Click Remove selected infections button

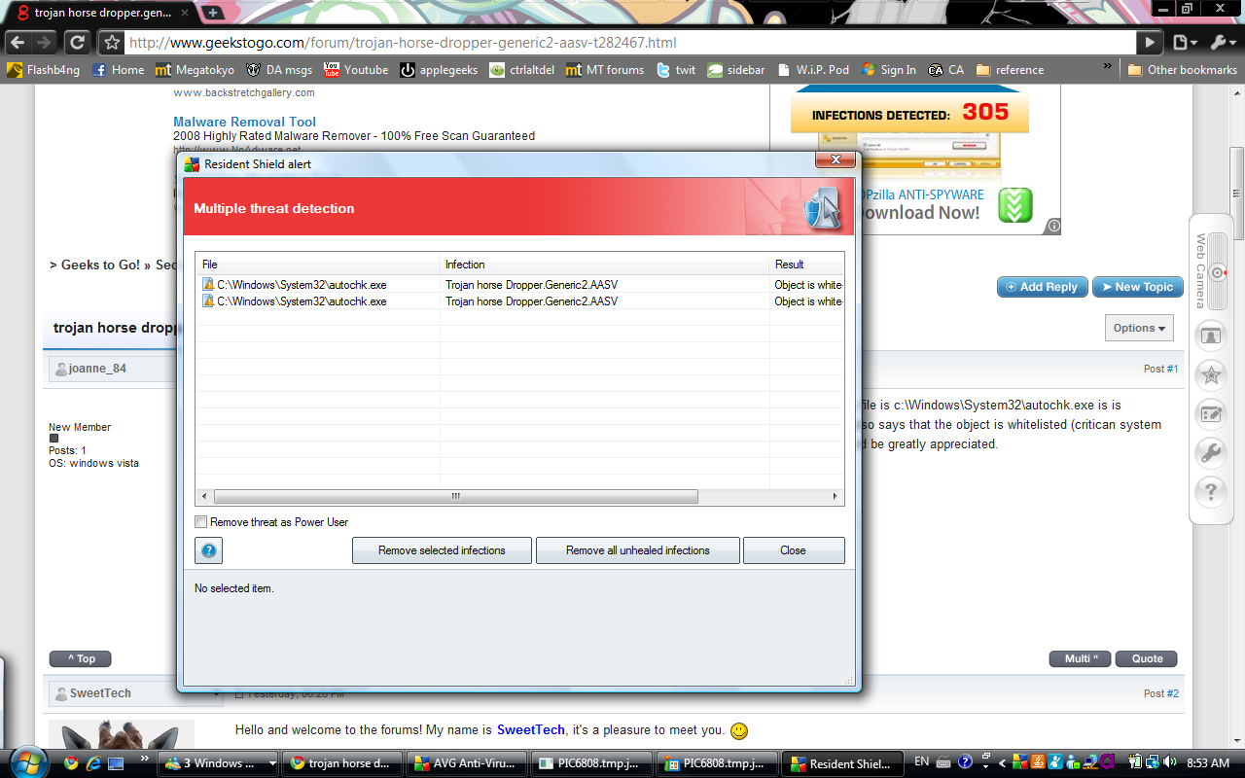click(x=442, y=550)
